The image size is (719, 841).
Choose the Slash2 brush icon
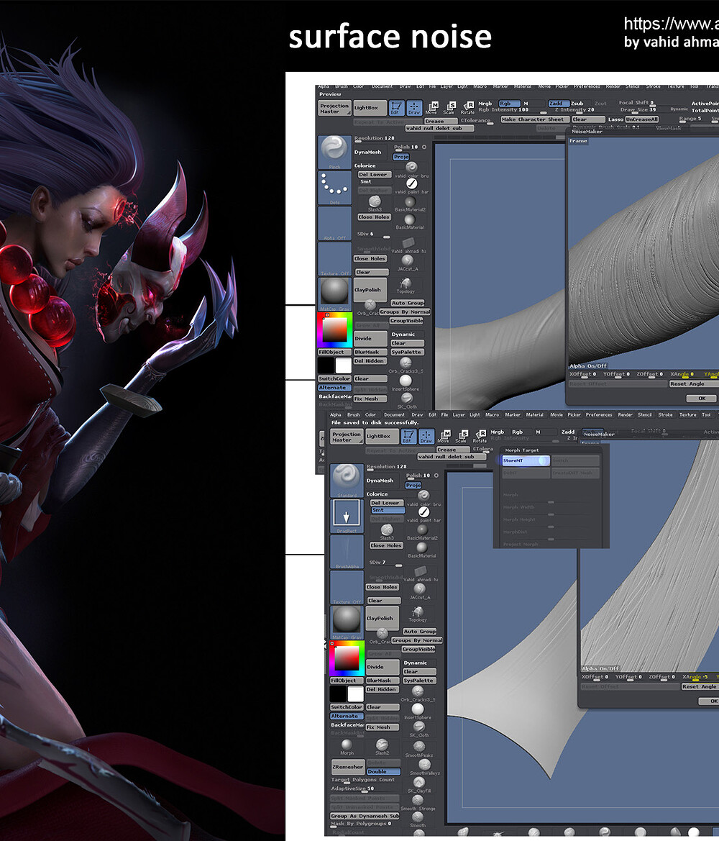point(383,746)
